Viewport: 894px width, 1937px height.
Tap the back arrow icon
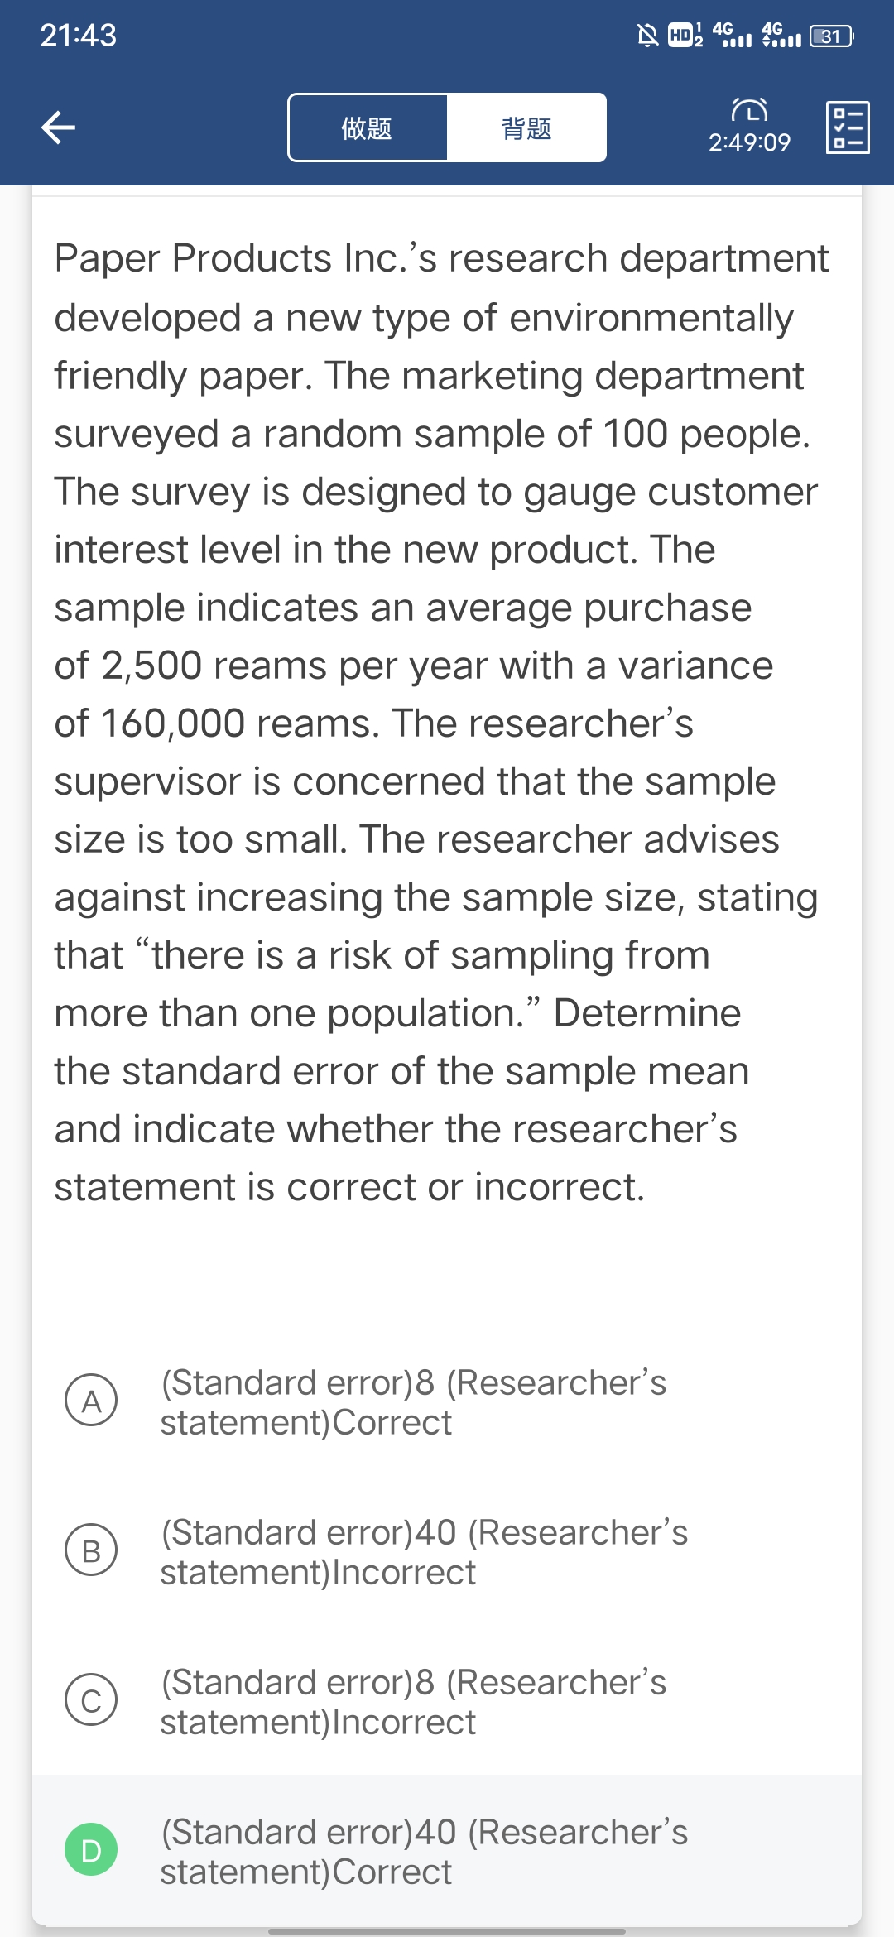(59, 127)
